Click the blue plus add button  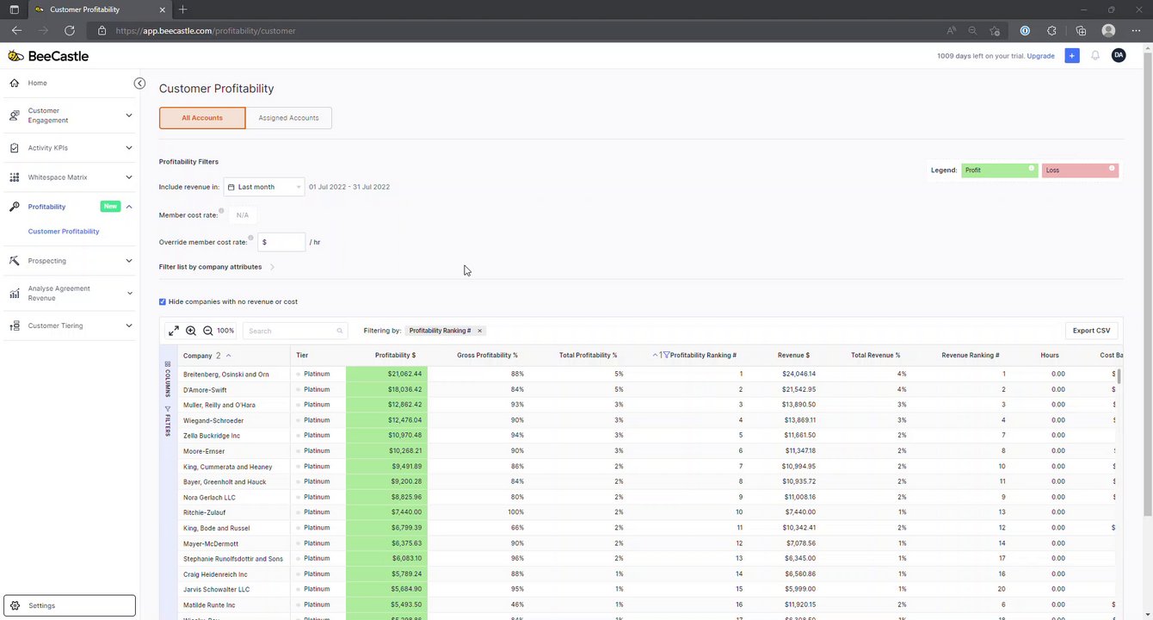[x=1071, y=55]
